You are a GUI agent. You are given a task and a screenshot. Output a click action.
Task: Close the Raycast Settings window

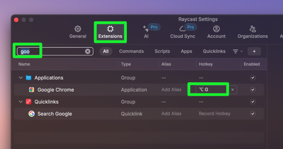click(16, 20)
